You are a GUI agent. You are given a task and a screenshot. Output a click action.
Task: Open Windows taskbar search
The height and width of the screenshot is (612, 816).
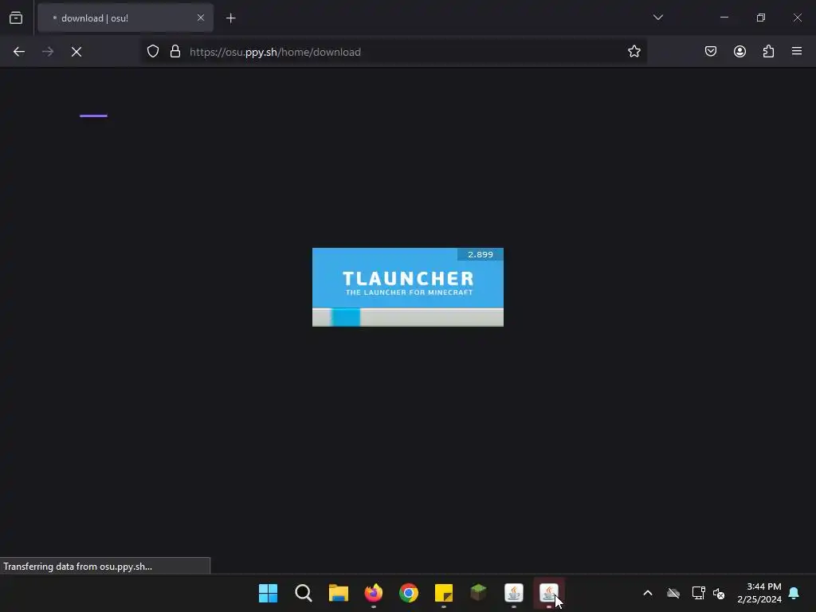304,593
